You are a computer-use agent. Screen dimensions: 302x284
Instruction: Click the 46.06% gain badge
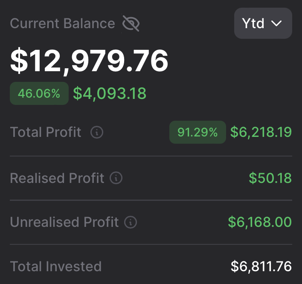(x=39, y=93)
